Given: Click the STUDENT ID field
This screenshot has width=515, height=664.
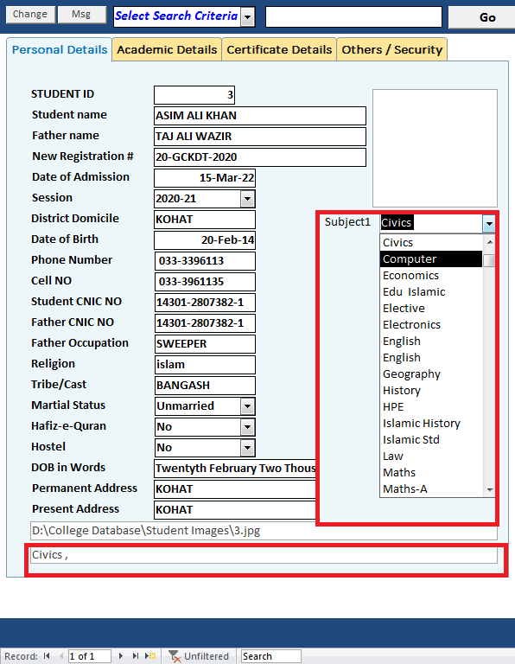Looking at the screenshot, I should 194,95.
